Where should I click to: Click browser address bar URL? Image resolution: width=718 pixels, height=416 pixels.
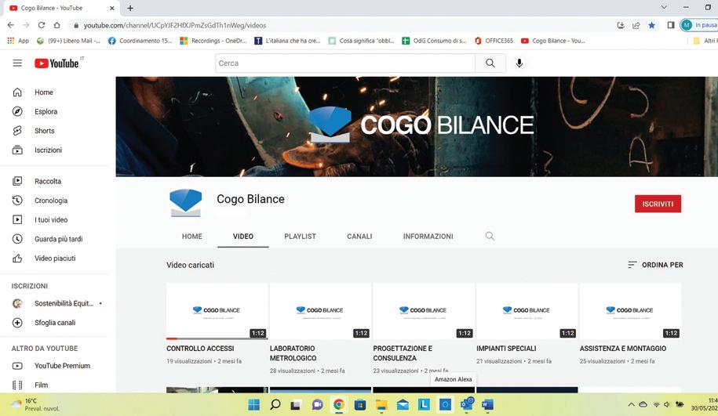[174, 26]
